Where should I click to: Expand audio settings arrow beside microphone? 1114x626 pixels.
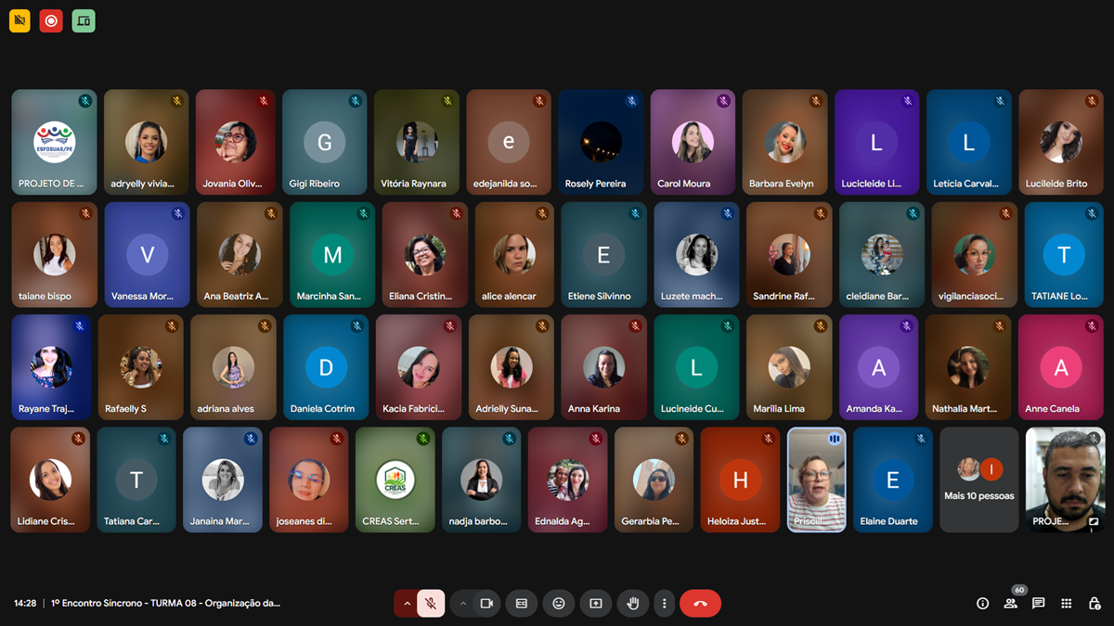tap(406, 603)
